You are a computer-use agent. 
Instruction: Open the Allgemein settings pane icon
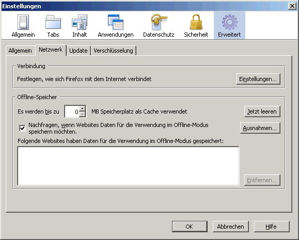click(x=23, y=25)
